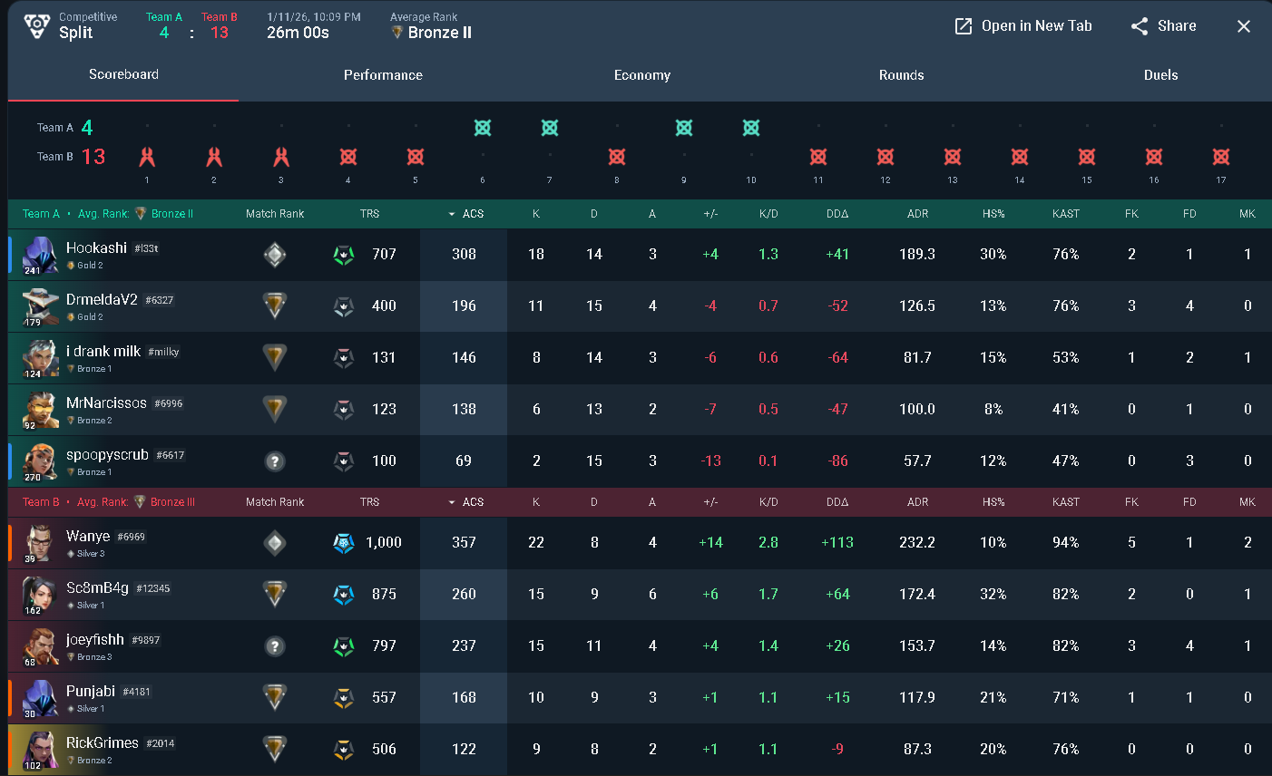Select DrmeldaV2's agent portrait thumbnail
The height and width of the screenshot is (776, 1272).
(x=40, y=306)
